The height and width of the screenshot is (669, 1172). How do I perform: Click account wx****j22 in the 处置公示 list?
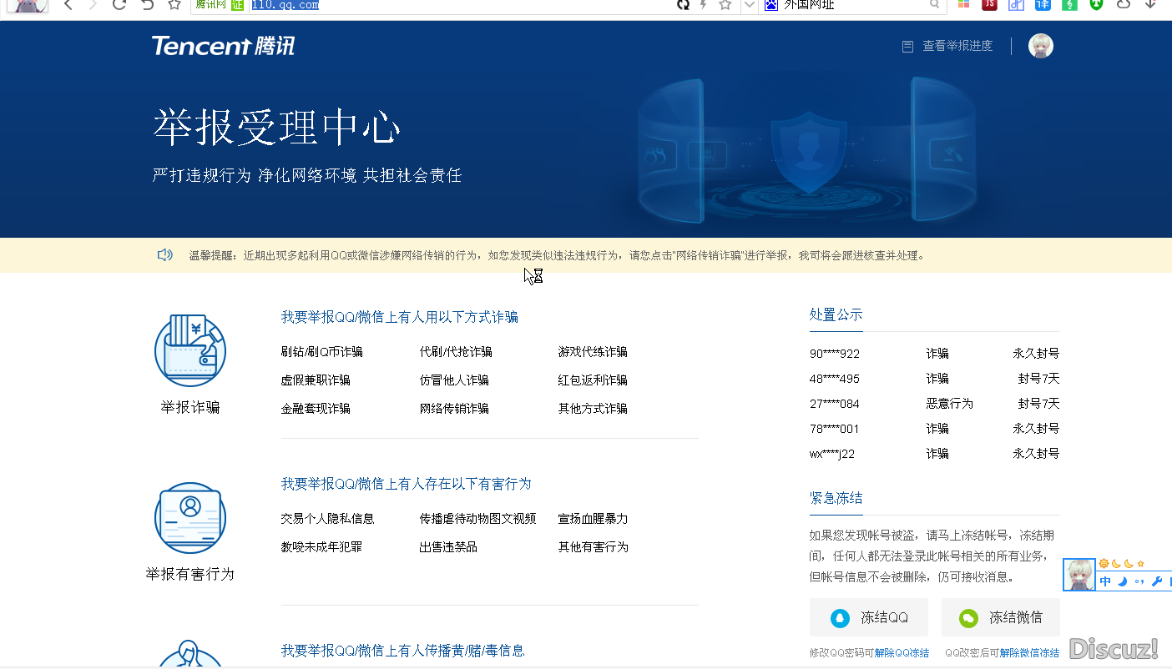click(x=832, y=454)
